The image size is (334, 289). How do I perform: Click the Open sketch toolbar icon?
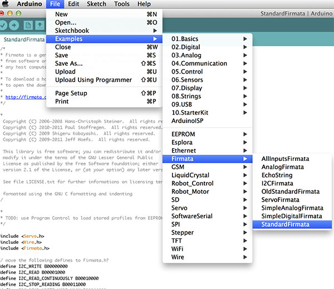(x=40, y=25)
